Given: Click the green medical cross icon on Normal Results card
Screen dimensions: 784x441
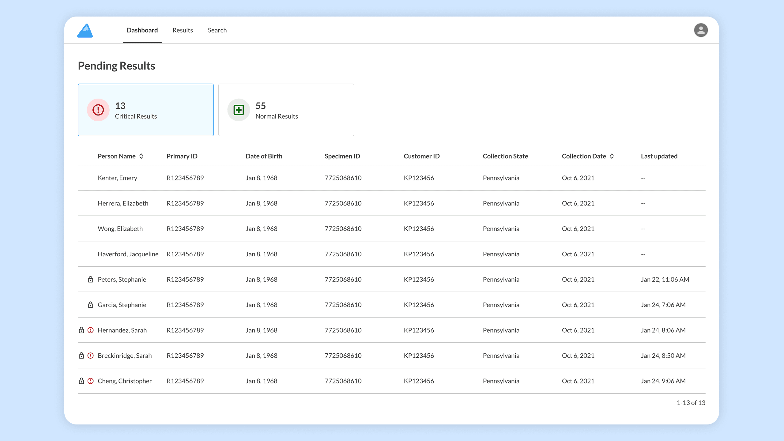Looking at the screenshot, I should point(239,110).
